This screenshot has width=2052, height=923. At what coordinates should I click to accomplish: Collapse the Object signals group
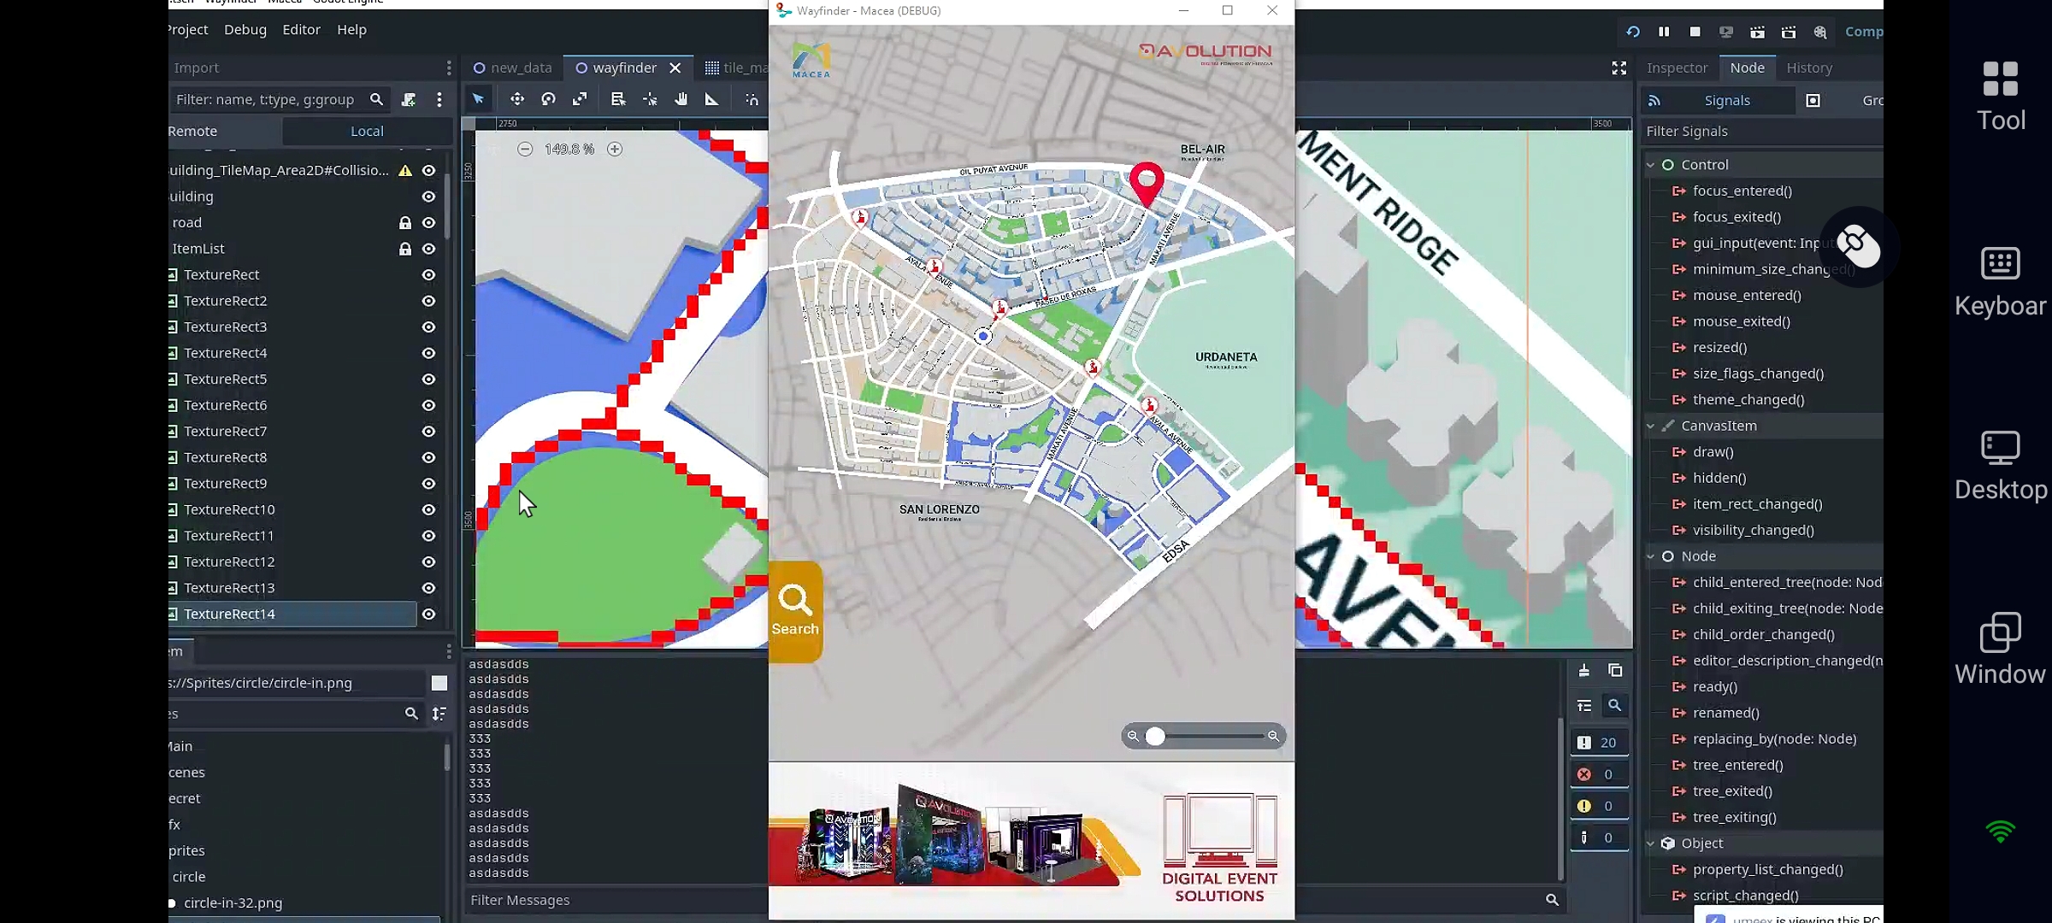pos(1649,843)
